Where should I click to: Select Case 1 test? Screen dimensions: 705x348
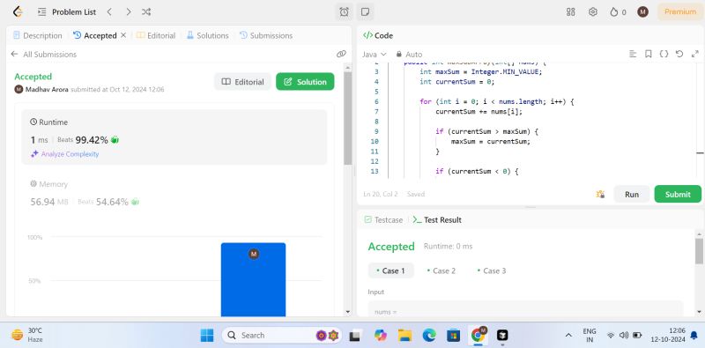(390, 270)
